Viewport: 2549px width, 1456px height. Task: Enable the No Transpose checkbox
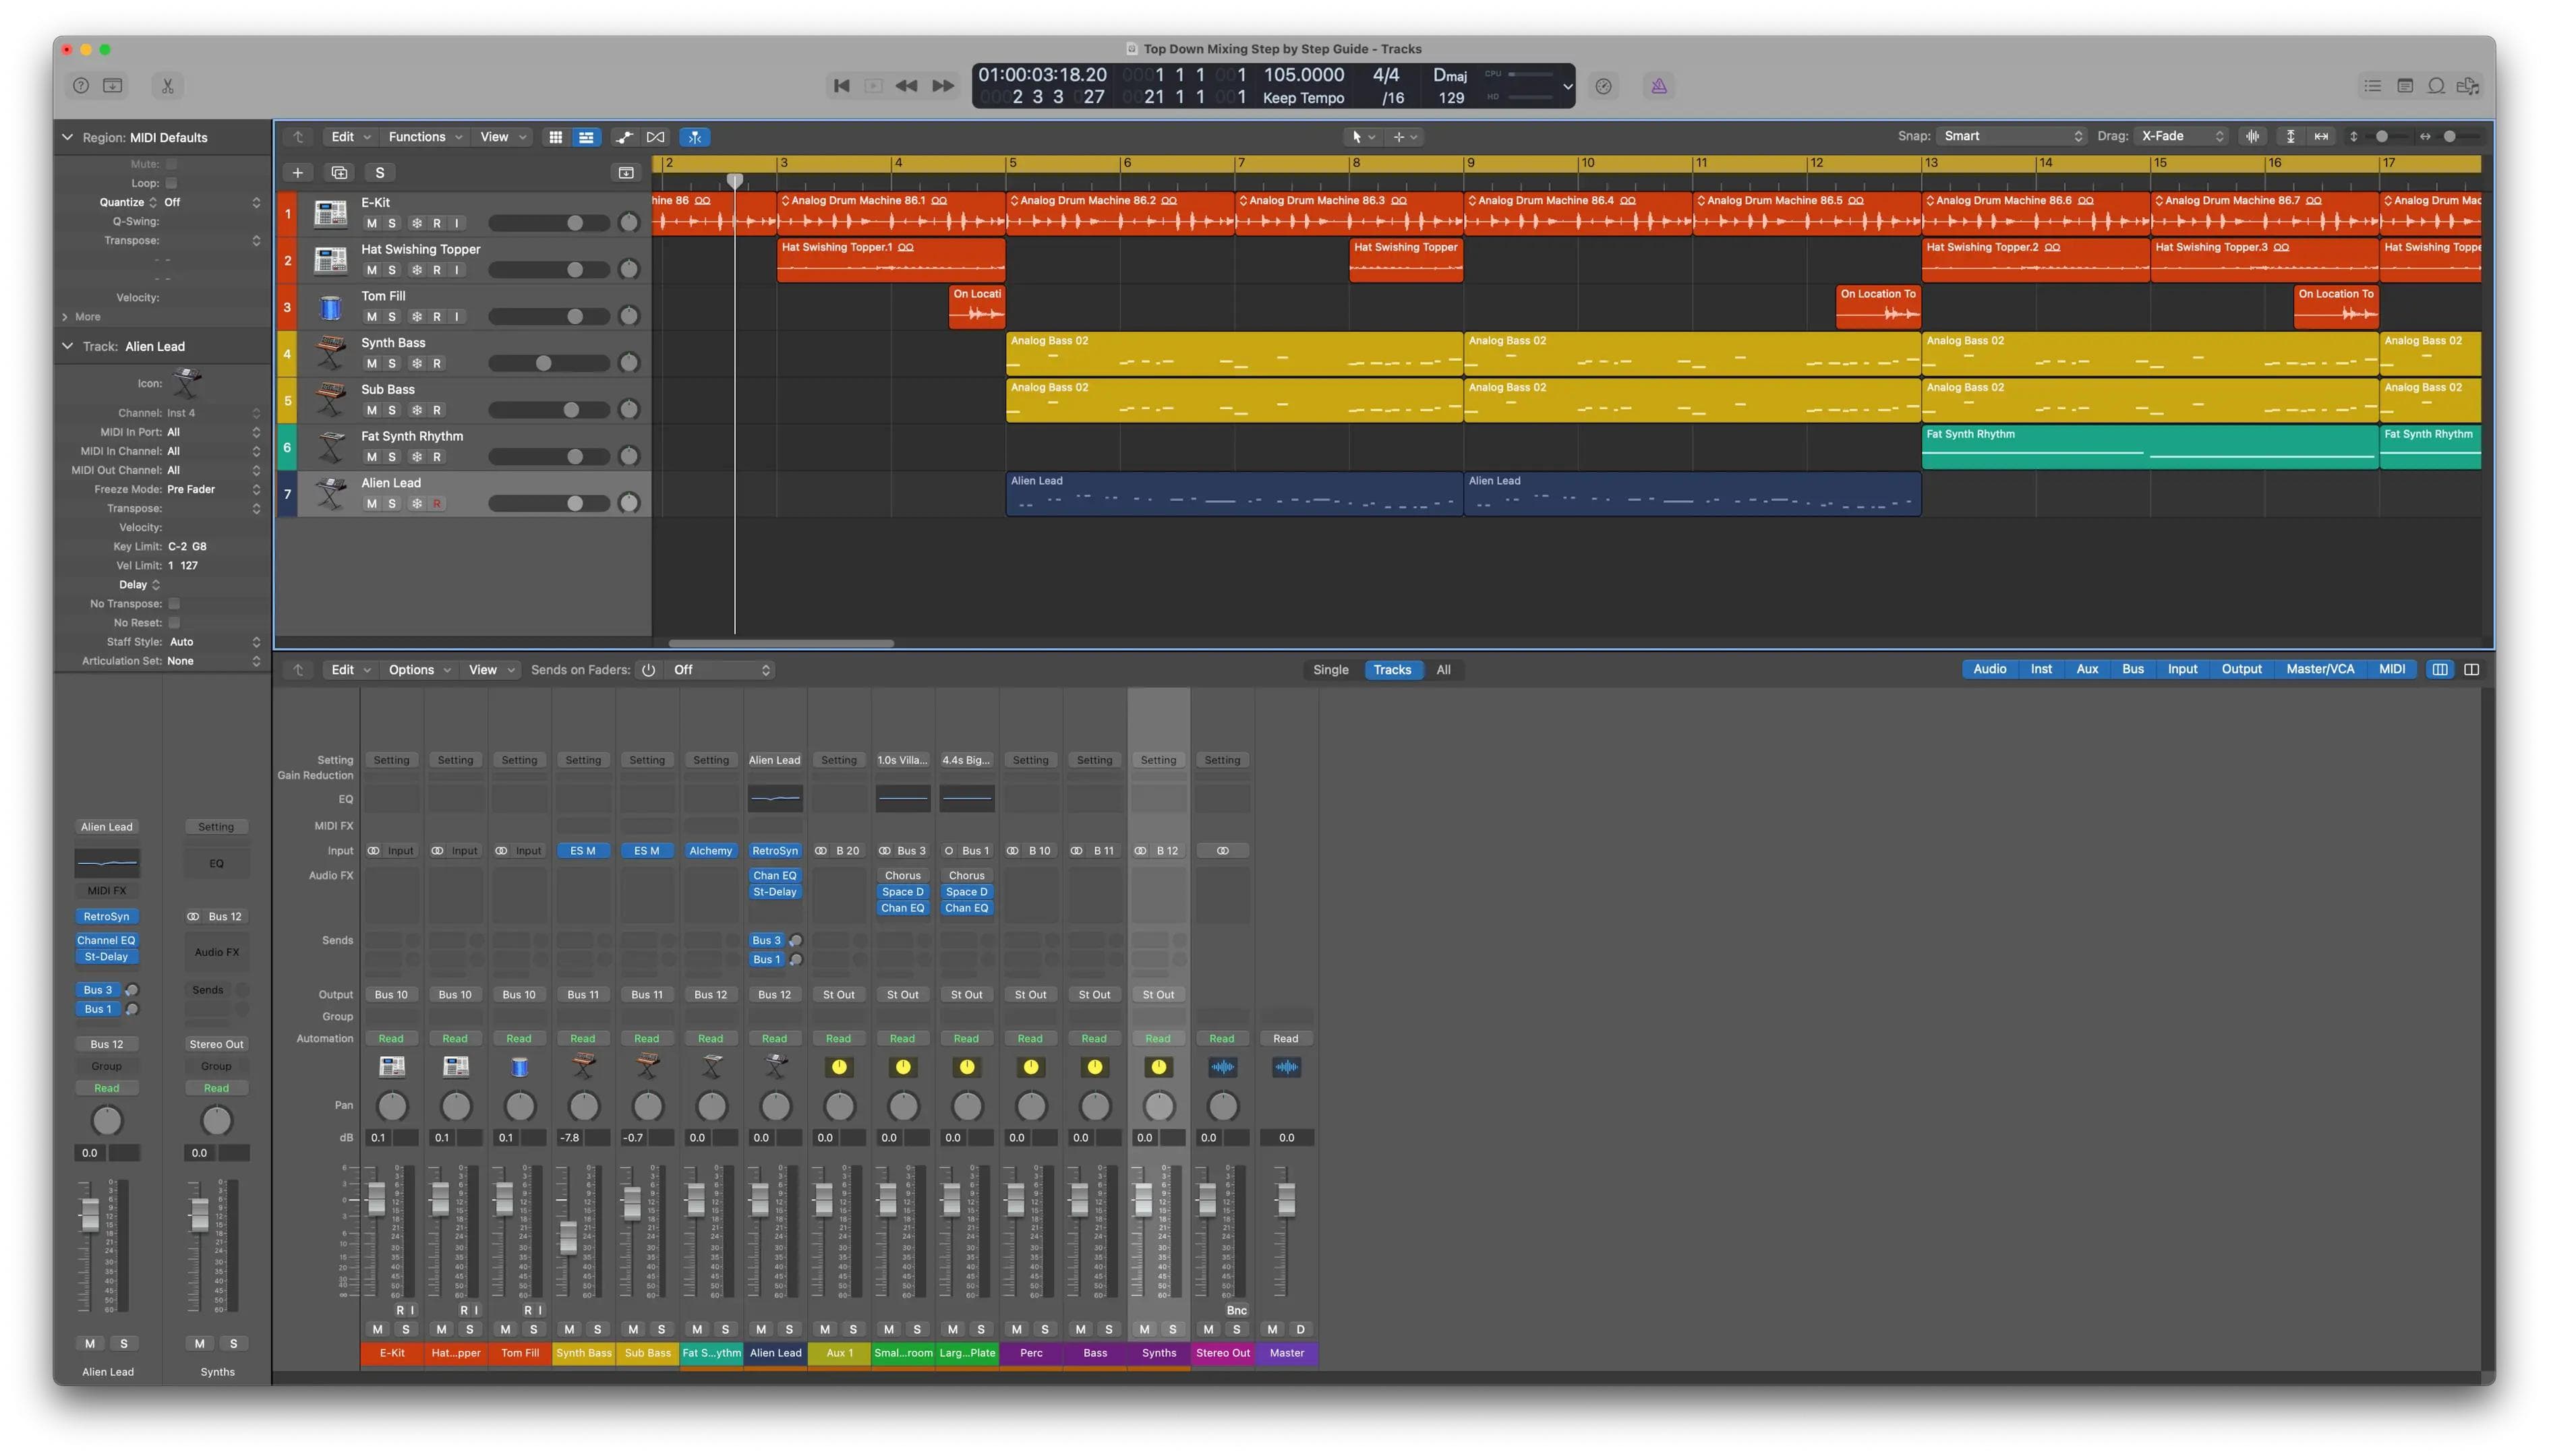[174, 604]
